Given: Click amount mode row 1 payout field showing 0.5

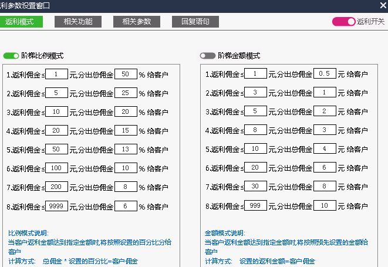Looking at the screenshot, I should [x=325, y=75].
